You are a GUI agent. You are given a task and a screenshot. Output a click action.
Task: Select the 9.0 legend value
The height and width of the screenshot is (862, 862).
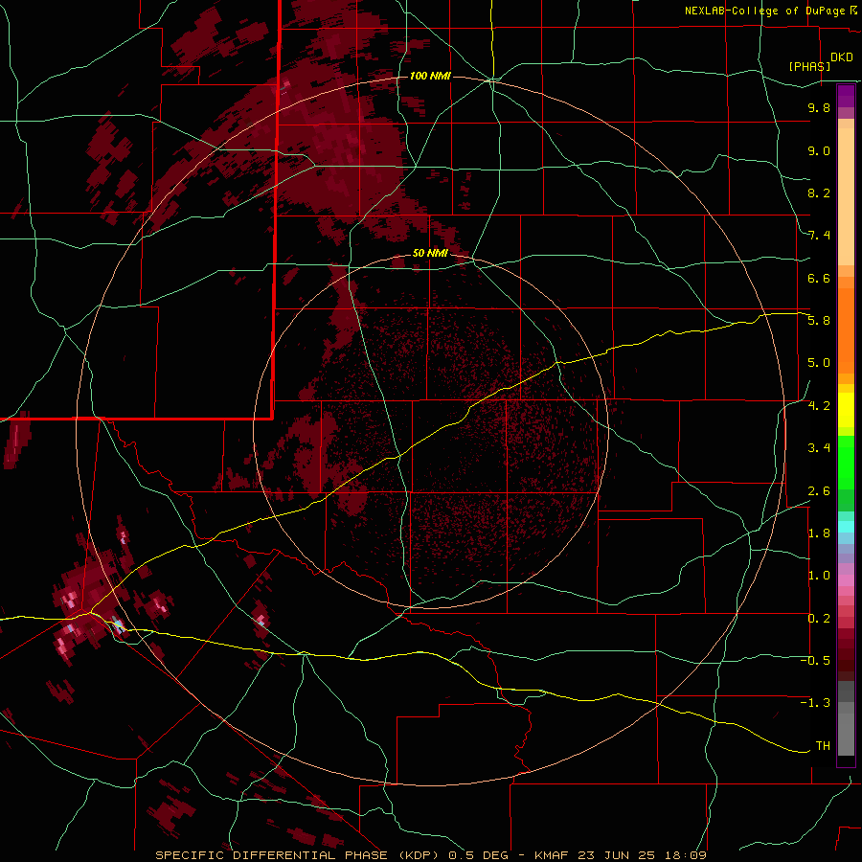[x=819, y=150]
